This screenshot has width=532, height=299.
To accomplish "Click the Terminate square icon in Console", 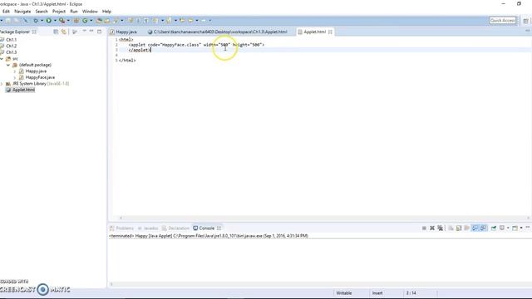I will [424, 228].
